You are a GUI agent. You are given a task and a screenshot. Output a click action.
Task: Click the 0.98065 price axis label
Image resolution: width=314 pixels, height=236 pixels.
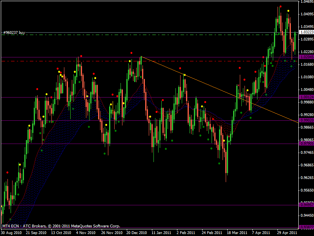tap(307, 140)
